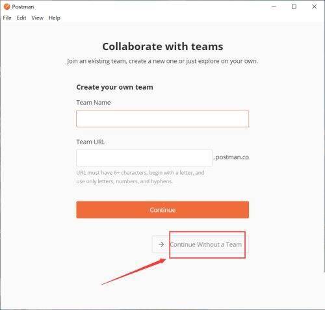This screenshot has width=325, height=310.
Task: Click the 'Create your own team' heading
Action: point(114,87)
